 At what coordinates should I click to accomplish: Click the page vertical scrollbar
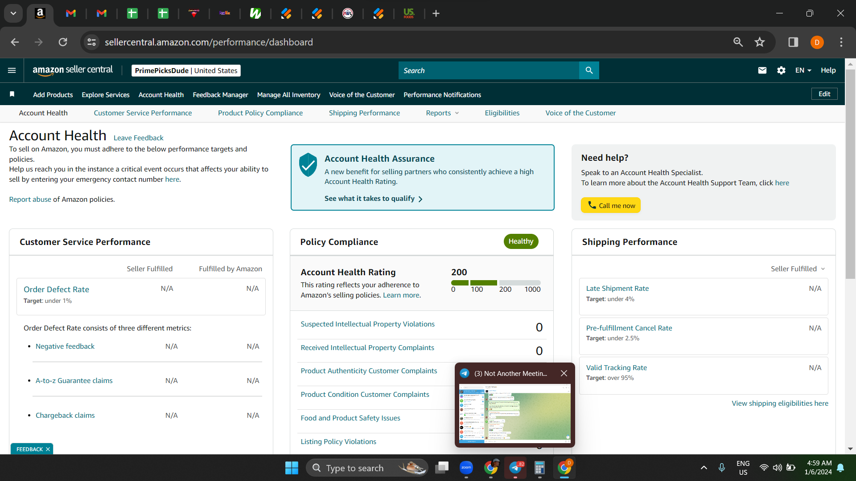click(850, 174)
